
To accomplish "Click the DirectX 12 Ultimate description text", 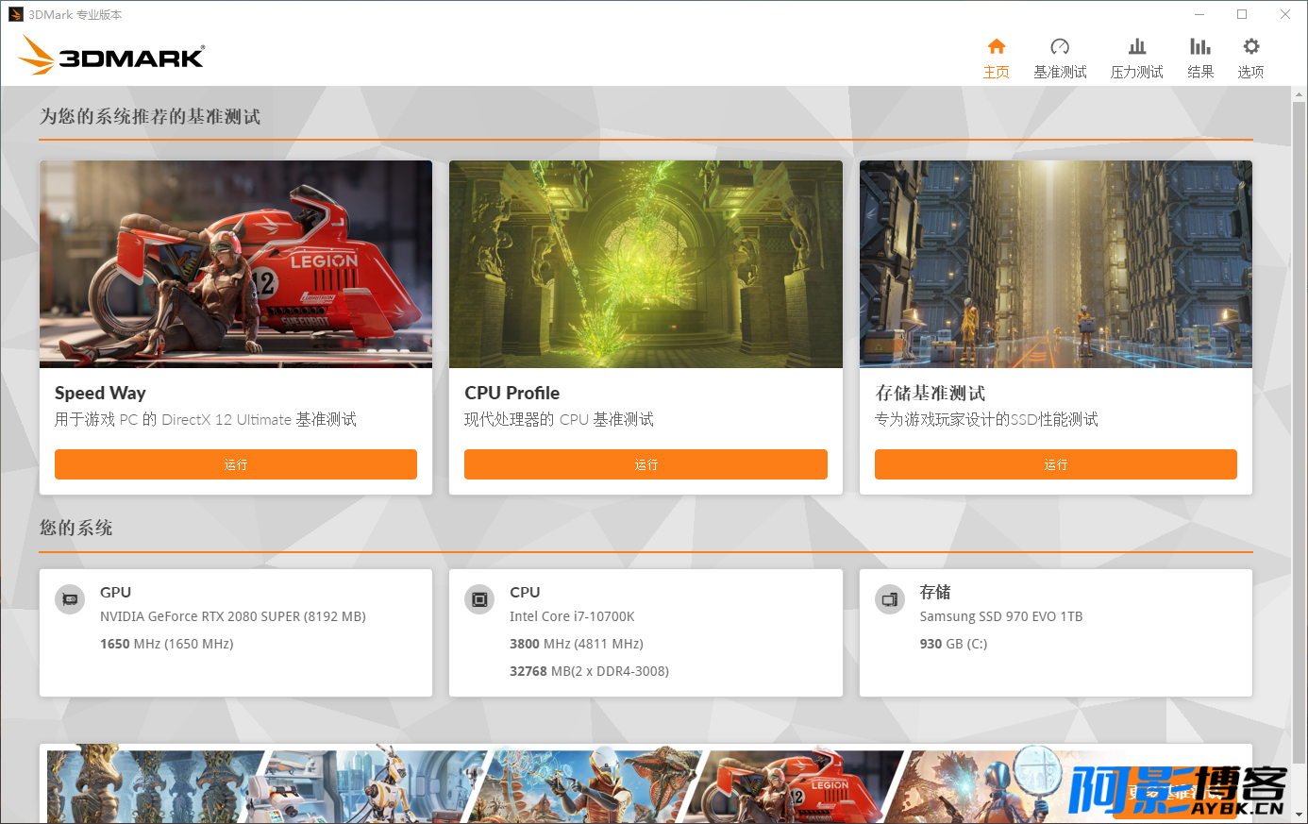I will (206, 420).
